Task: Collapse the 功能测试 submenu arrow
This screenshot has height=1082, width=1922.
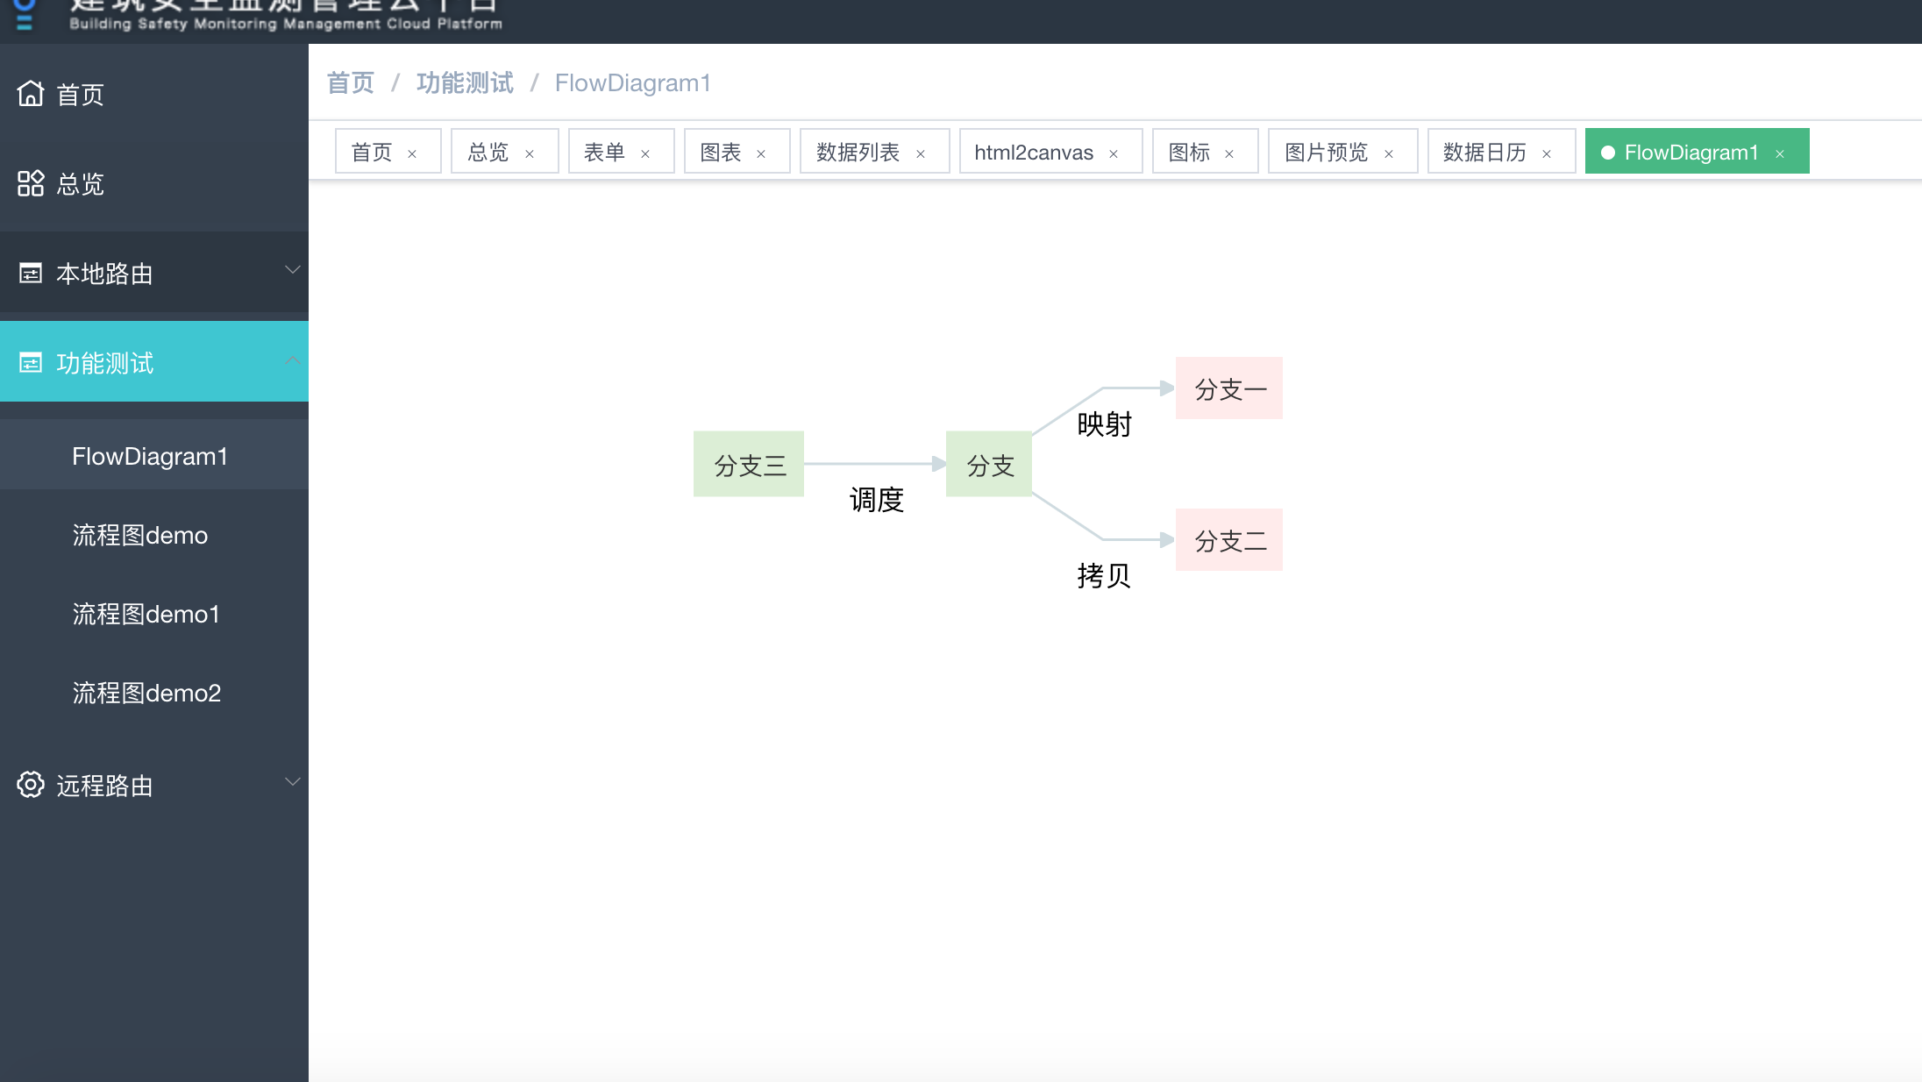Action: pyautogui.click(x=293, y=359)
